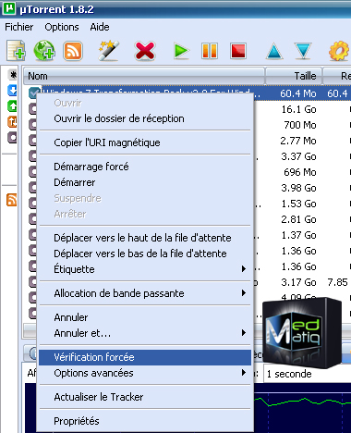Click the red Stop torrent icon
Image resolution: width=351 pixels, height=433 pixels.
pyautogui.click(x=238, y=51)
